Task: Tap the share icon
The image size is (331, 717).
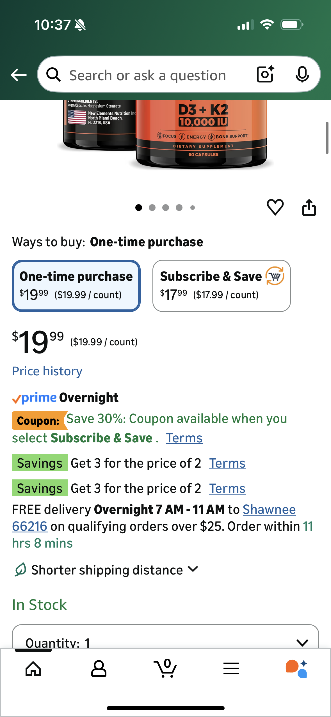Action: 309,208
